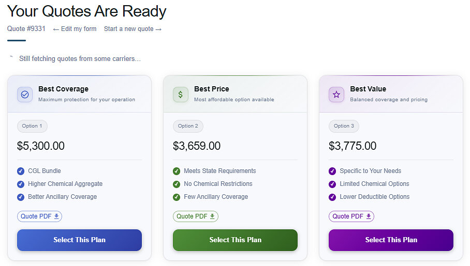Click the Best Coverage checkmark badge icon
Viewport: 470px width, 266px height.
click(x=25, y=95)
